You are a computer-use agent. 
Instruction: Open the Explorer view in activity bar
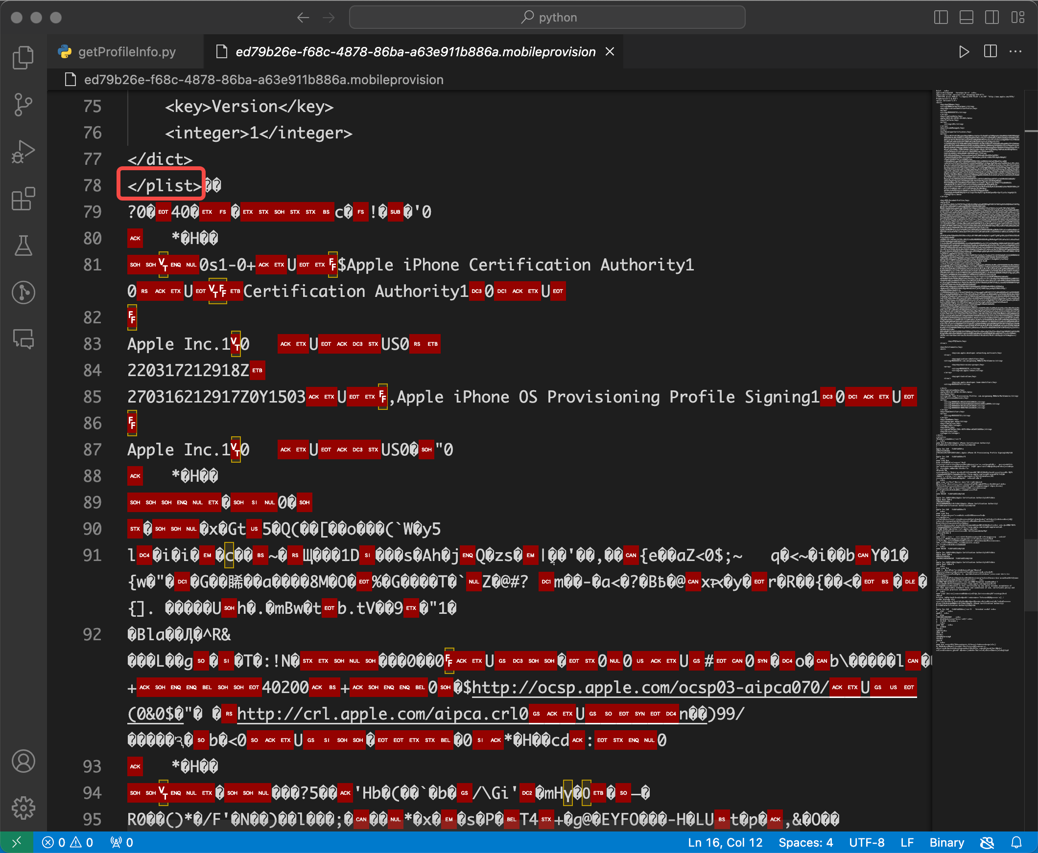point(23,58)
